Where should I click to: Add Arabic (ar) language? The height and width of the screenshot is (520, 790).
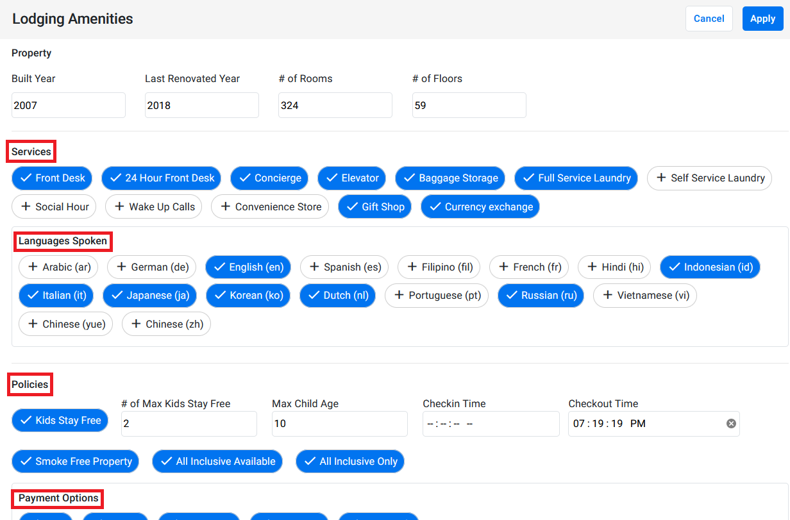point(58,267)
